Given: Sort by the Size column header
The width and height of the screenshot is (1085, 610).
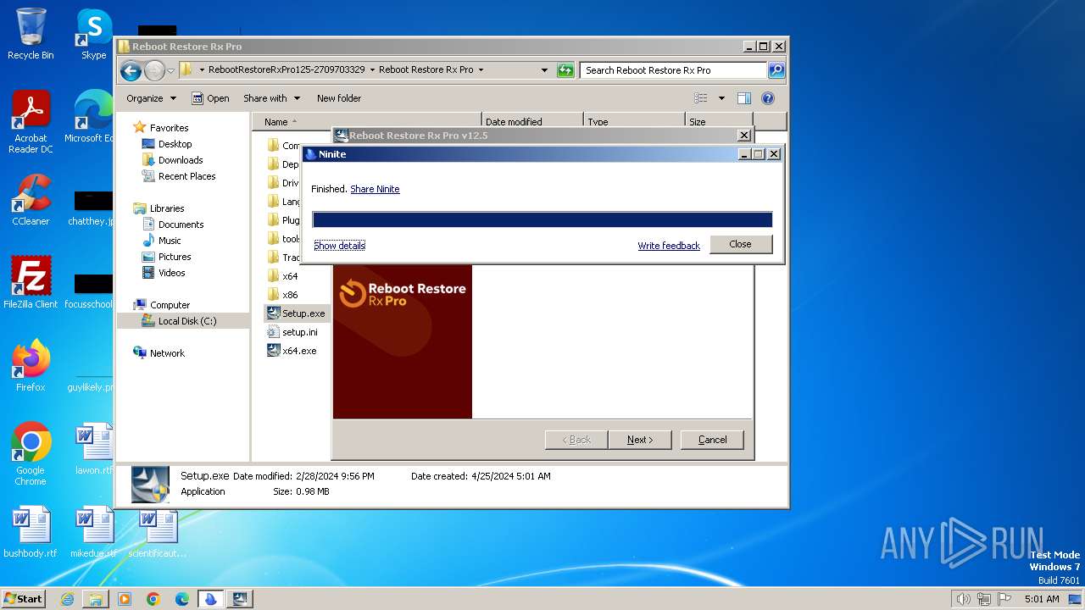Looking at the screenshot, I should [718, 122].
